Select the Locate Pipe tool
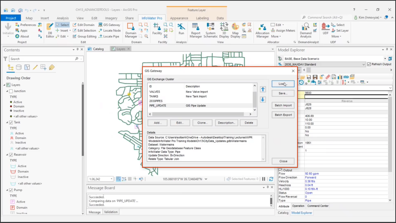The image size is (396, 223). [x=109, y=36]
